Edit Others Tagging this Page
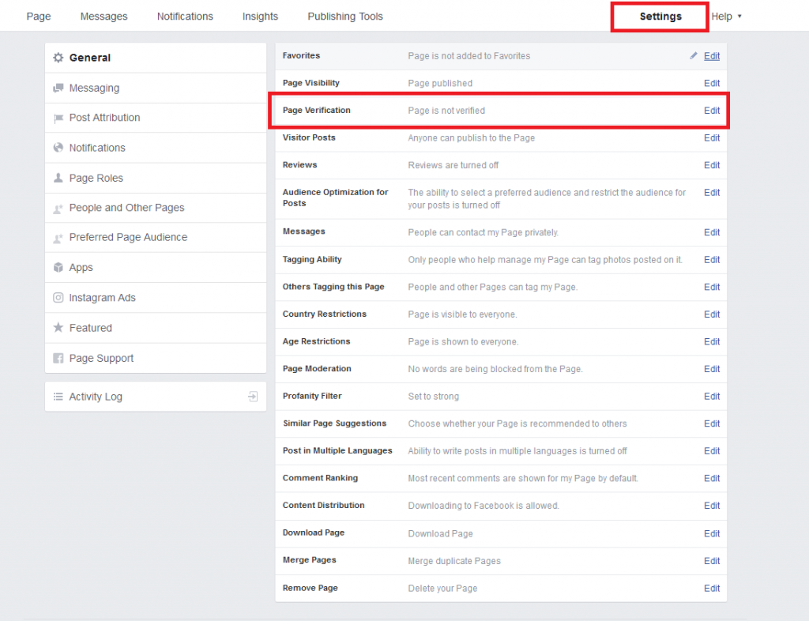Image resolution: width=809 pixels, height=621 pixels. pos(712,288)
